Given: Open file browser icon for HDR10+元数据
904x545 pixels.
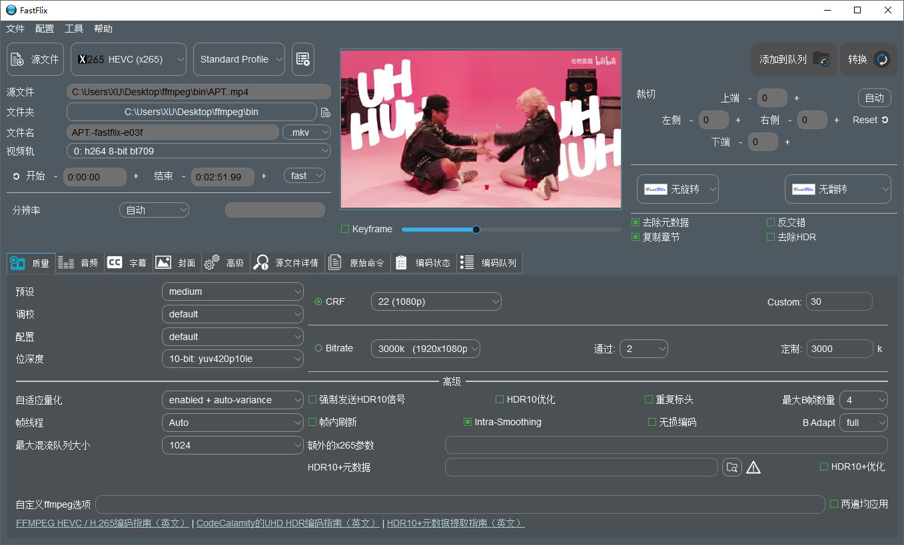Looking at the screenshot, I should 731,466.
